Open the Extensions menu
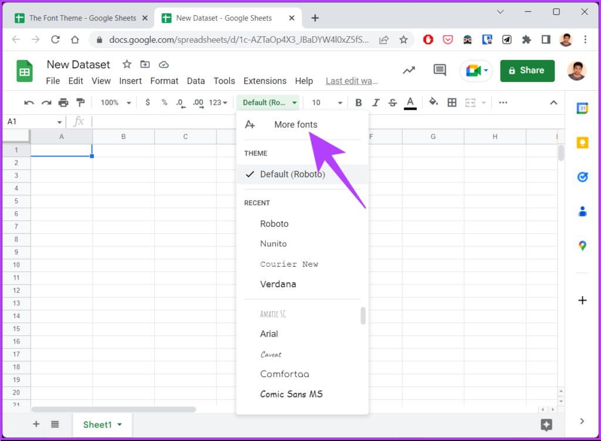The height and width of the screenshot is (441, 601). [x=265, y=81]
